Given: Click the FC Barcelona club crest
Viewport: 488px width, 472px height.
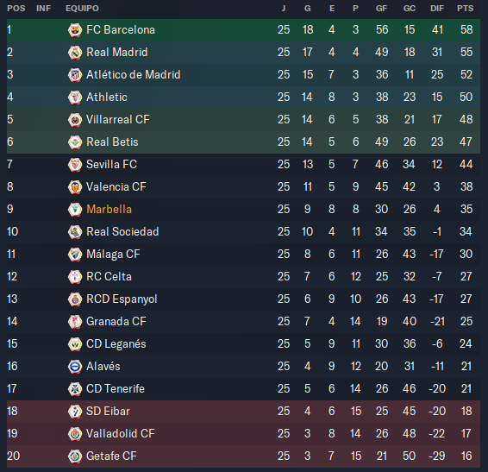Looking at the screenshot, I should click(x=75, y=30).
